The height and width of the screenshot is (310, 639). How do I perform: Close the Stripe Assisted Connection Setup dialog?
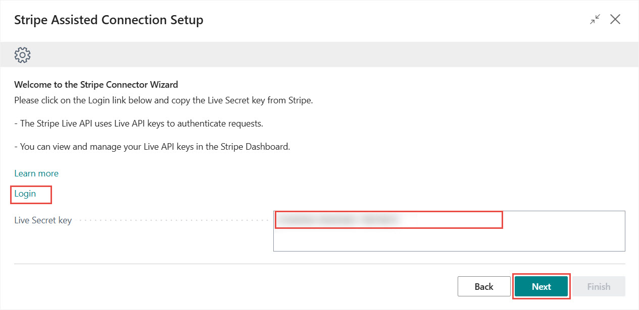(615, 20)
